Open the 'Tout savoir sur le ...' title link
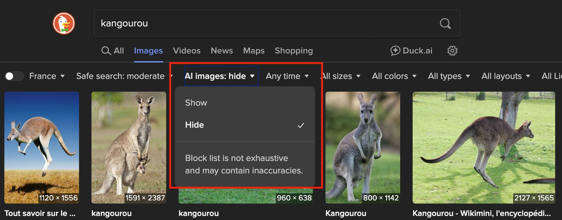The height and width of the screenshot is (220, 562). pyautogui.click(x=40, y=213)
